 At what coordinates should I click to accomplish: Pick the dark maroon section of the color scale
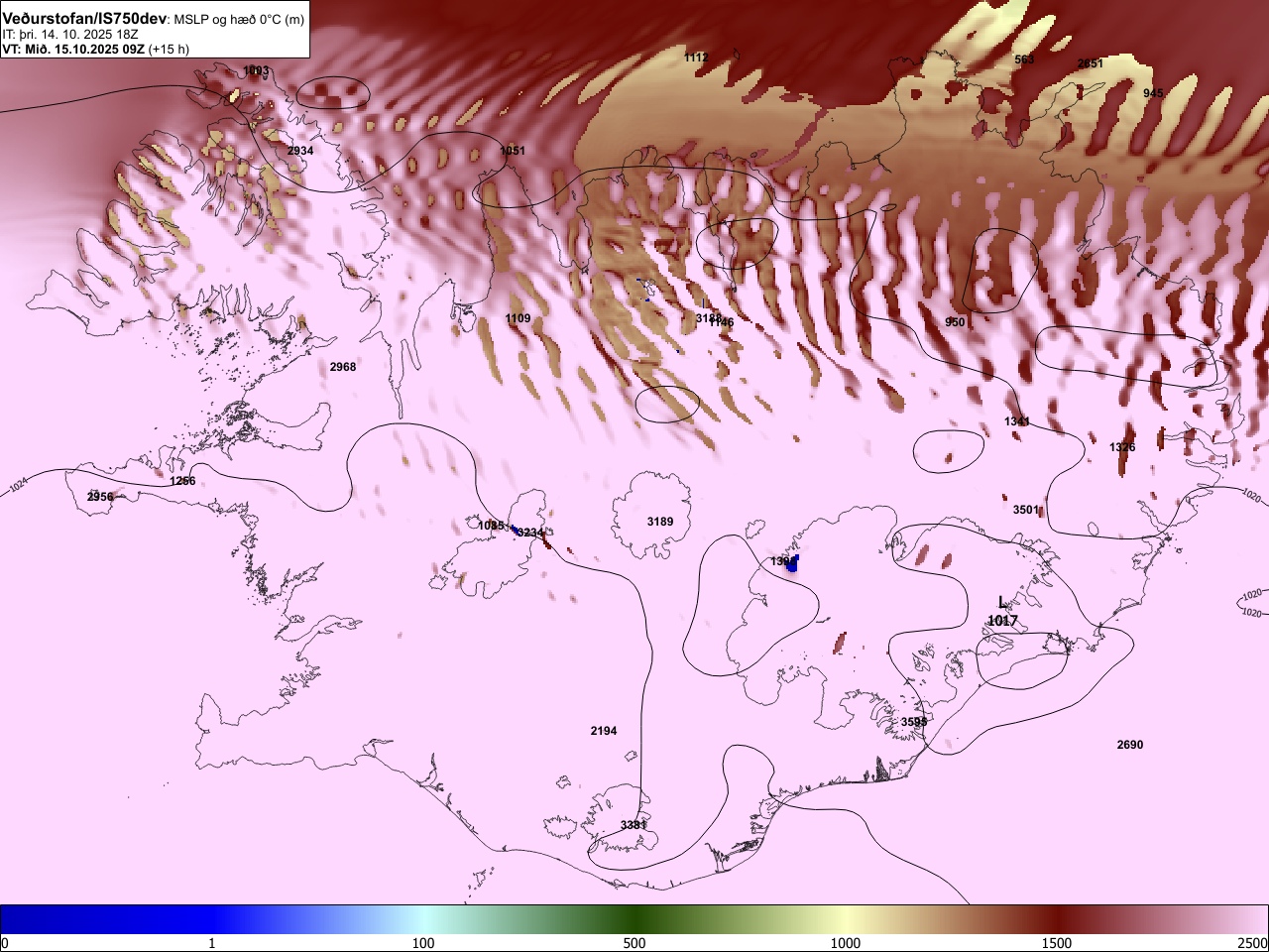click(x=1057, y=919)
